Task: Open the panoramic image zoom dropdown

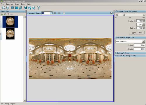Action: [x=51, y=13]
